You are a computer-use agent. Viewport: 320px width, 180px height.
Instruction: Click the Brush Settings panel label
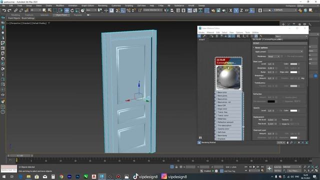(28, 18)
